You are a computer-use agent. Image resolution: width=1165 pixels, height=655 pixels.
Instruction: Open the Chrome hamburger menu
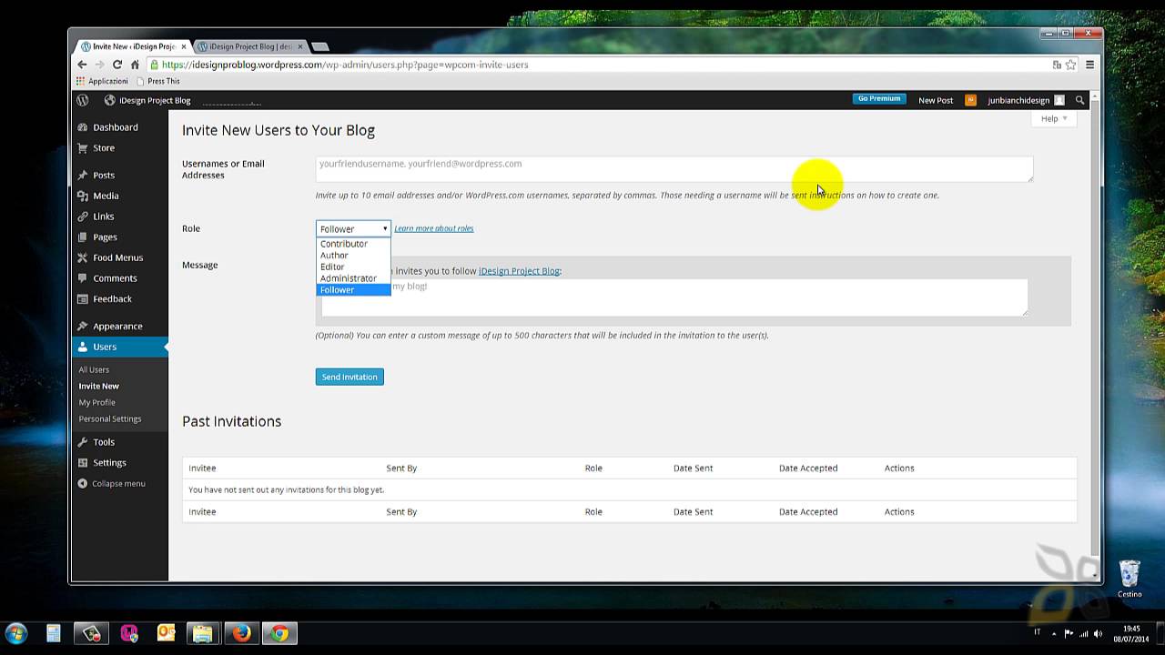(x=1089, y=65)
